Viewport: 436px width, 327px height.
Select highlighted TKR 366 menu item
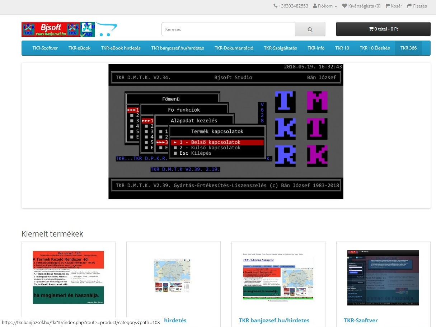click(409, 48)
